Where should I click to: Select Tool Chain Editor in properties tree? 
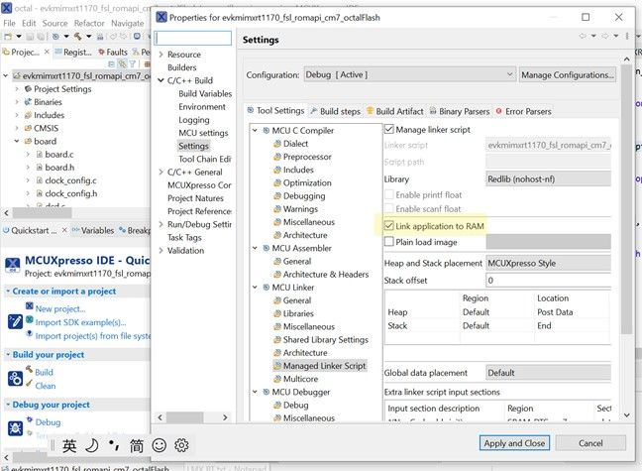coord(205,159)
